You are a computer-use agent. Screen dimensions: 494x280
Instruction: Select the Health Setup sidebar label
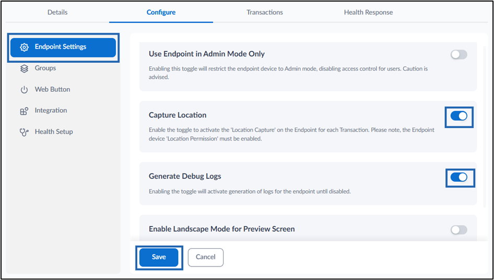54,132
